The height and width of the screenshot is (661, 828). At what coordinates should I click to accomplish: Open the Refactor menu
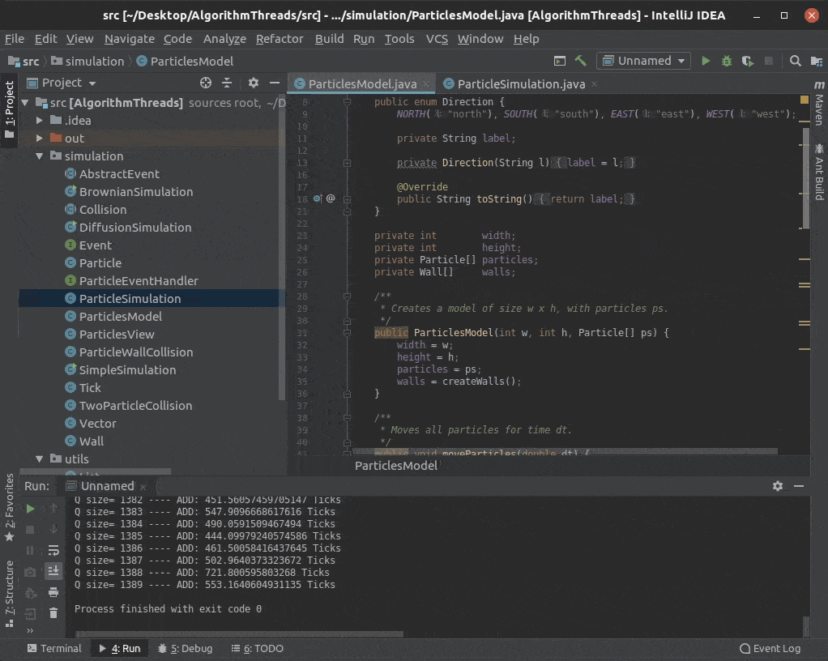tap(280, 39)
